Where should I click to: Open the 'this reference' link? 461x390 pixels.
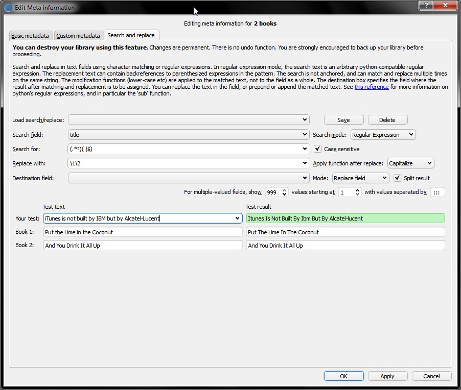(372, 87)
